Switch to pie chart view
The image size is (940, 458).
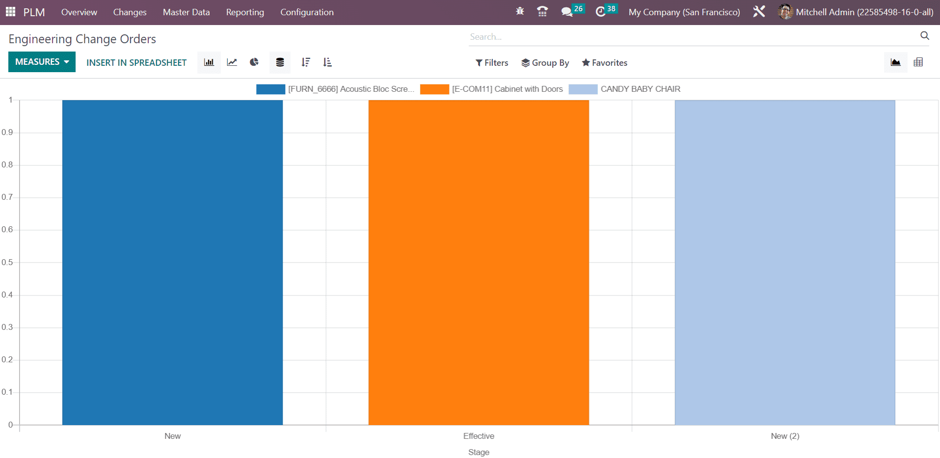pos(254,62)
